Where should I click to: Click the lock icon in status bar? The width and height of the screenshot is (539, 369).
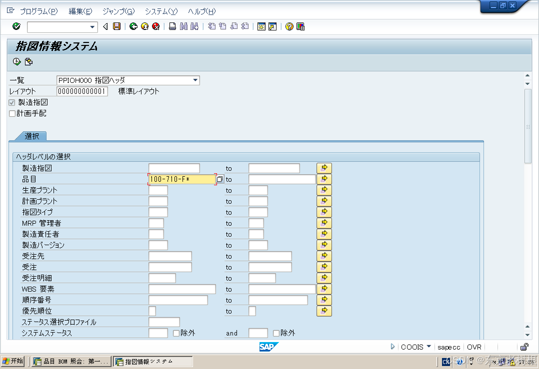[524, 347]
